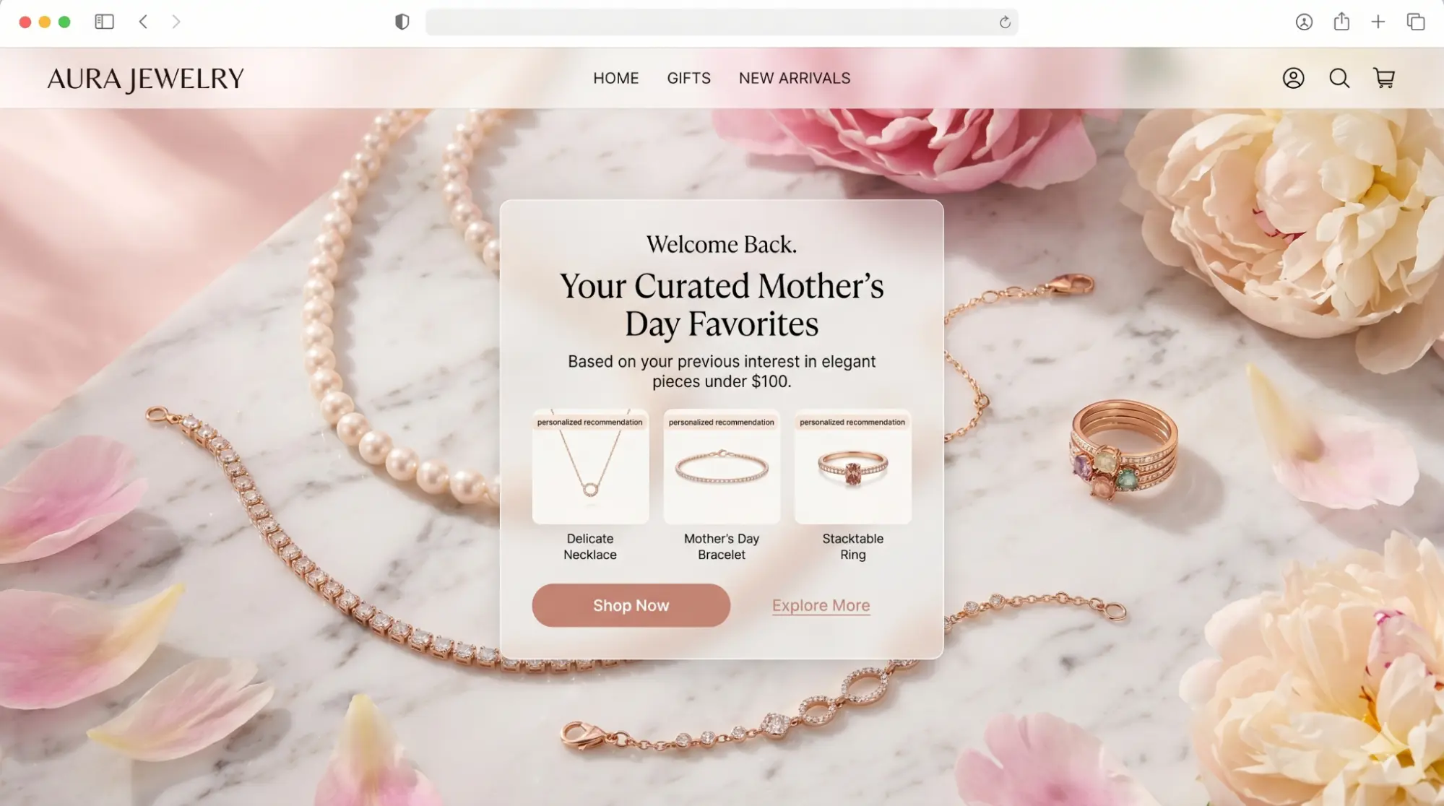Open the site account profile icon
The image size is (1444, 806).
tap(1293, 78)
